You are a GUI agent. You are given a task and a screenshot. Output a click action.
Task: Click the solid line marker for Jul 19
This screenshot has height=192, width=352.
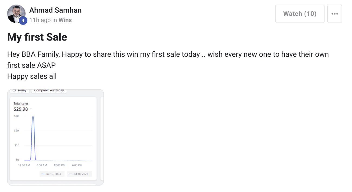(43, 174)
